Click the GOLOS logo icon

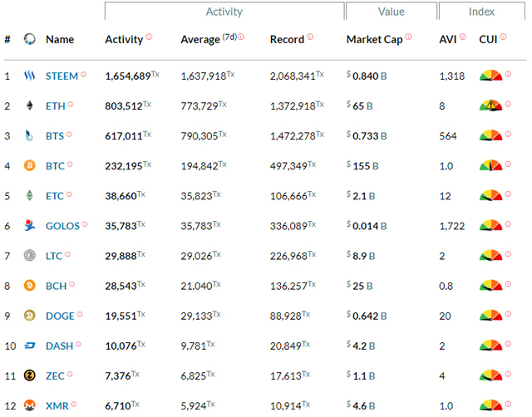[x=30, y=225]
